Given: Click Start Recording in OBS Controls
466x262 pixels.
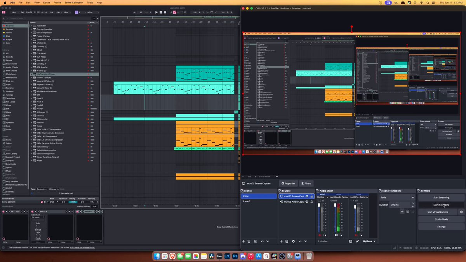Looking at the screenshot, I should click(441, 205).
